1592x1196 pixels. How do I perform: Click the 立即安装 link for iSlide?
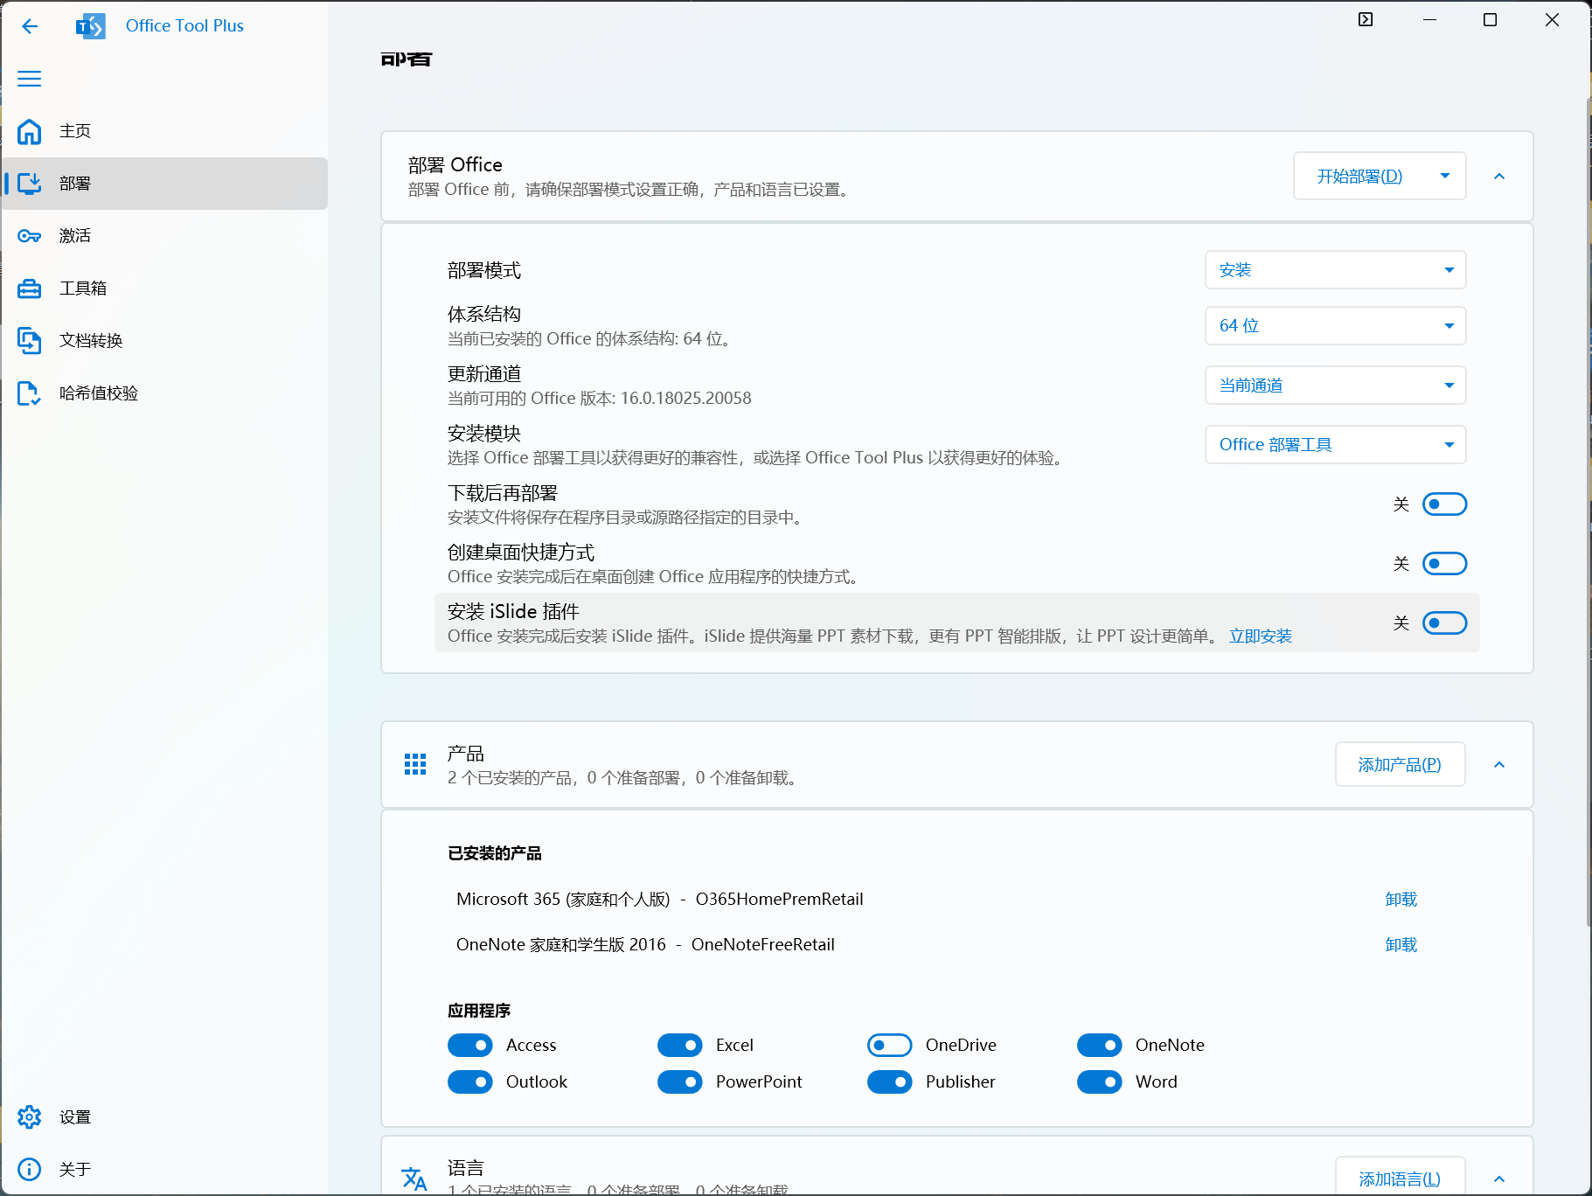click(x=1261, y=636)
